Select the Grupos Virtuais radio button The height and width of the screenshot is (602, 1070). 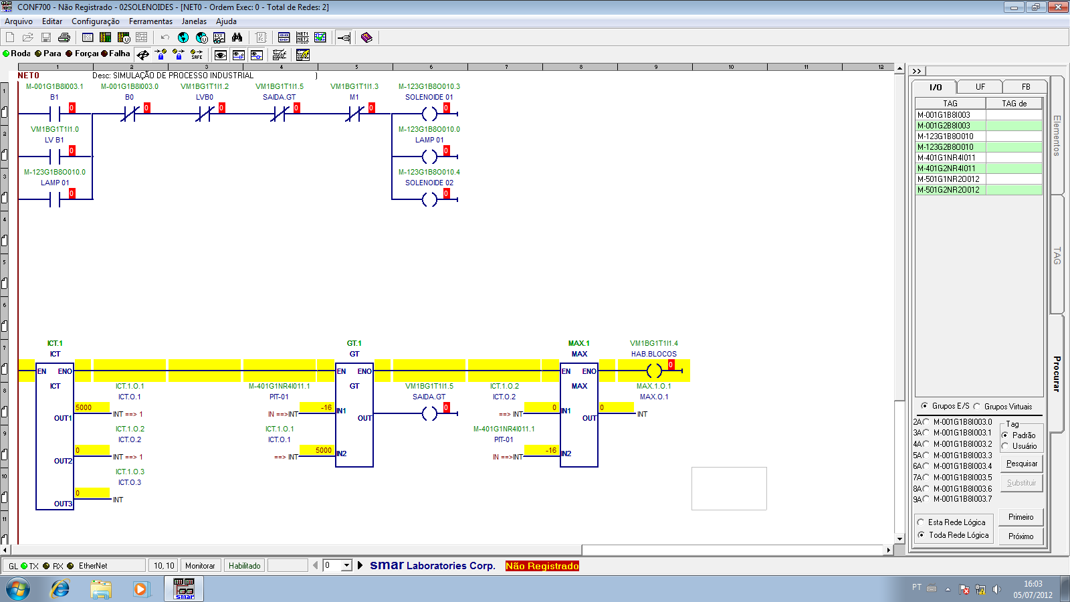[977, 406]
